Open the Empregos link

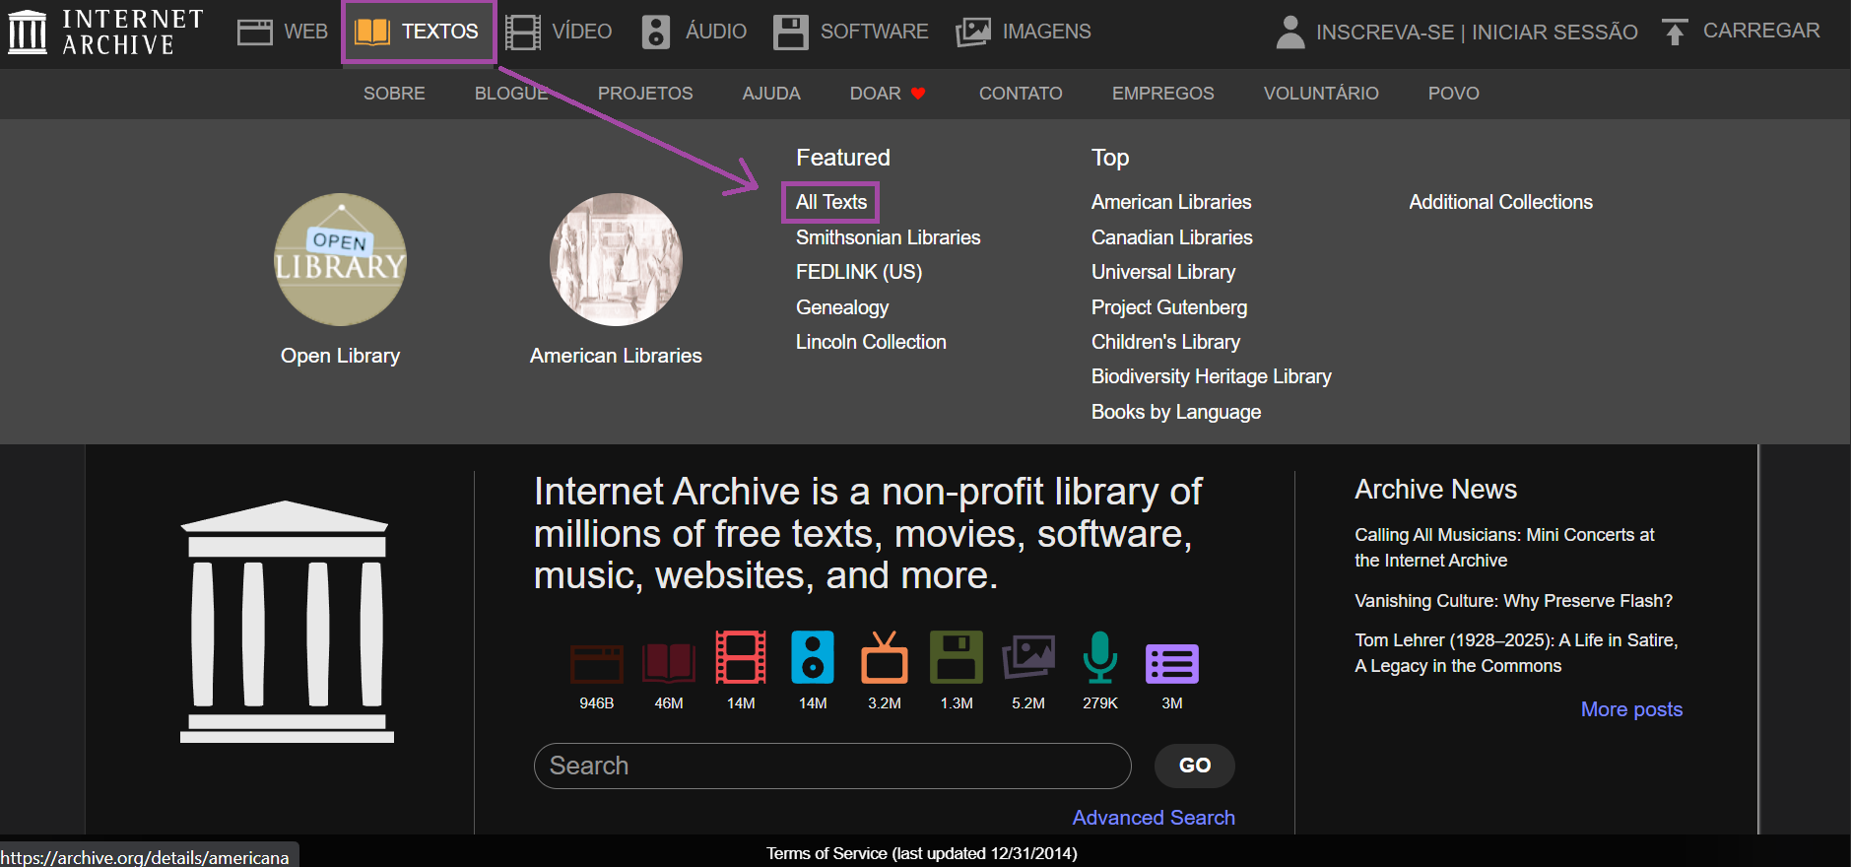[1163, 94]
